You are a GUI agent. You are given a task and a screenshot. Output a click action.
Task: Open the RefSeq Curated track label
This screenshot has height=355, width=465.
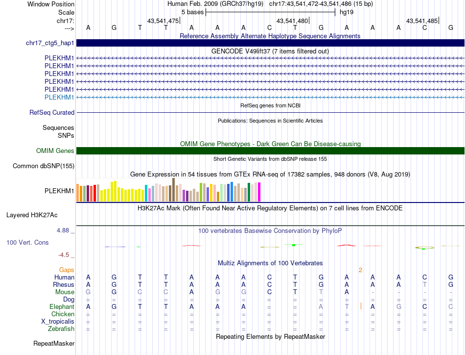(x=52, y=113)
